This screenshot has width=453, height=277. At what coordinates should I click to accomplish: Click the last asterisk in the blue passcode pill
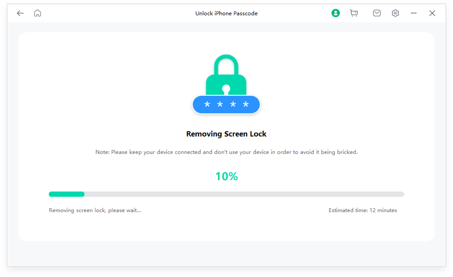246,105
